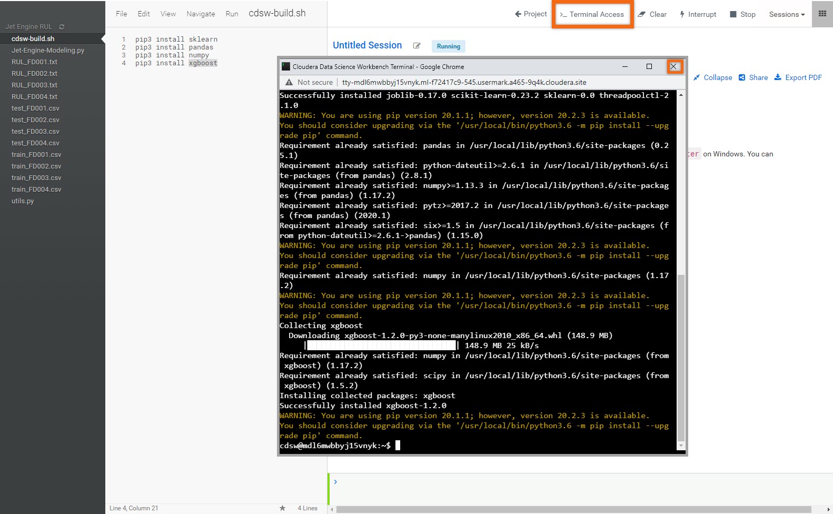Open Terminal Access from the toolbar
Screen dimensions: 833x514
(x=592, y=14)
